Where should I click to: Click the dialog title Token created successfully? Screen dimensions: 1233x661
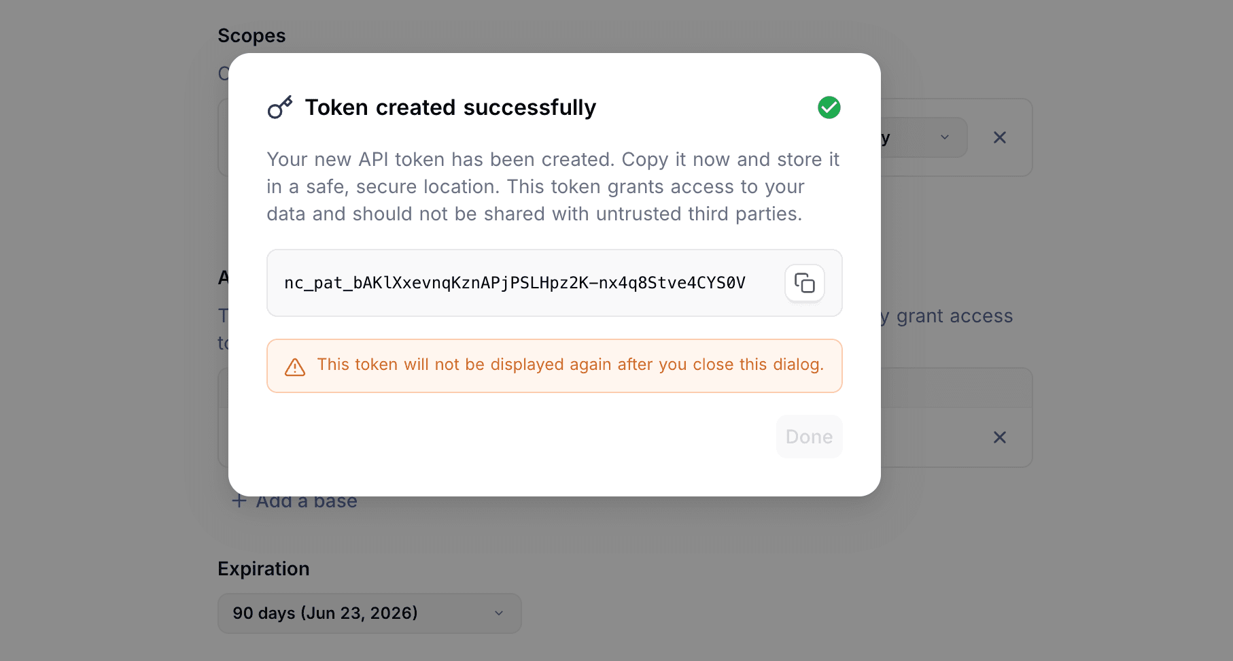click(x=451, y=107)
